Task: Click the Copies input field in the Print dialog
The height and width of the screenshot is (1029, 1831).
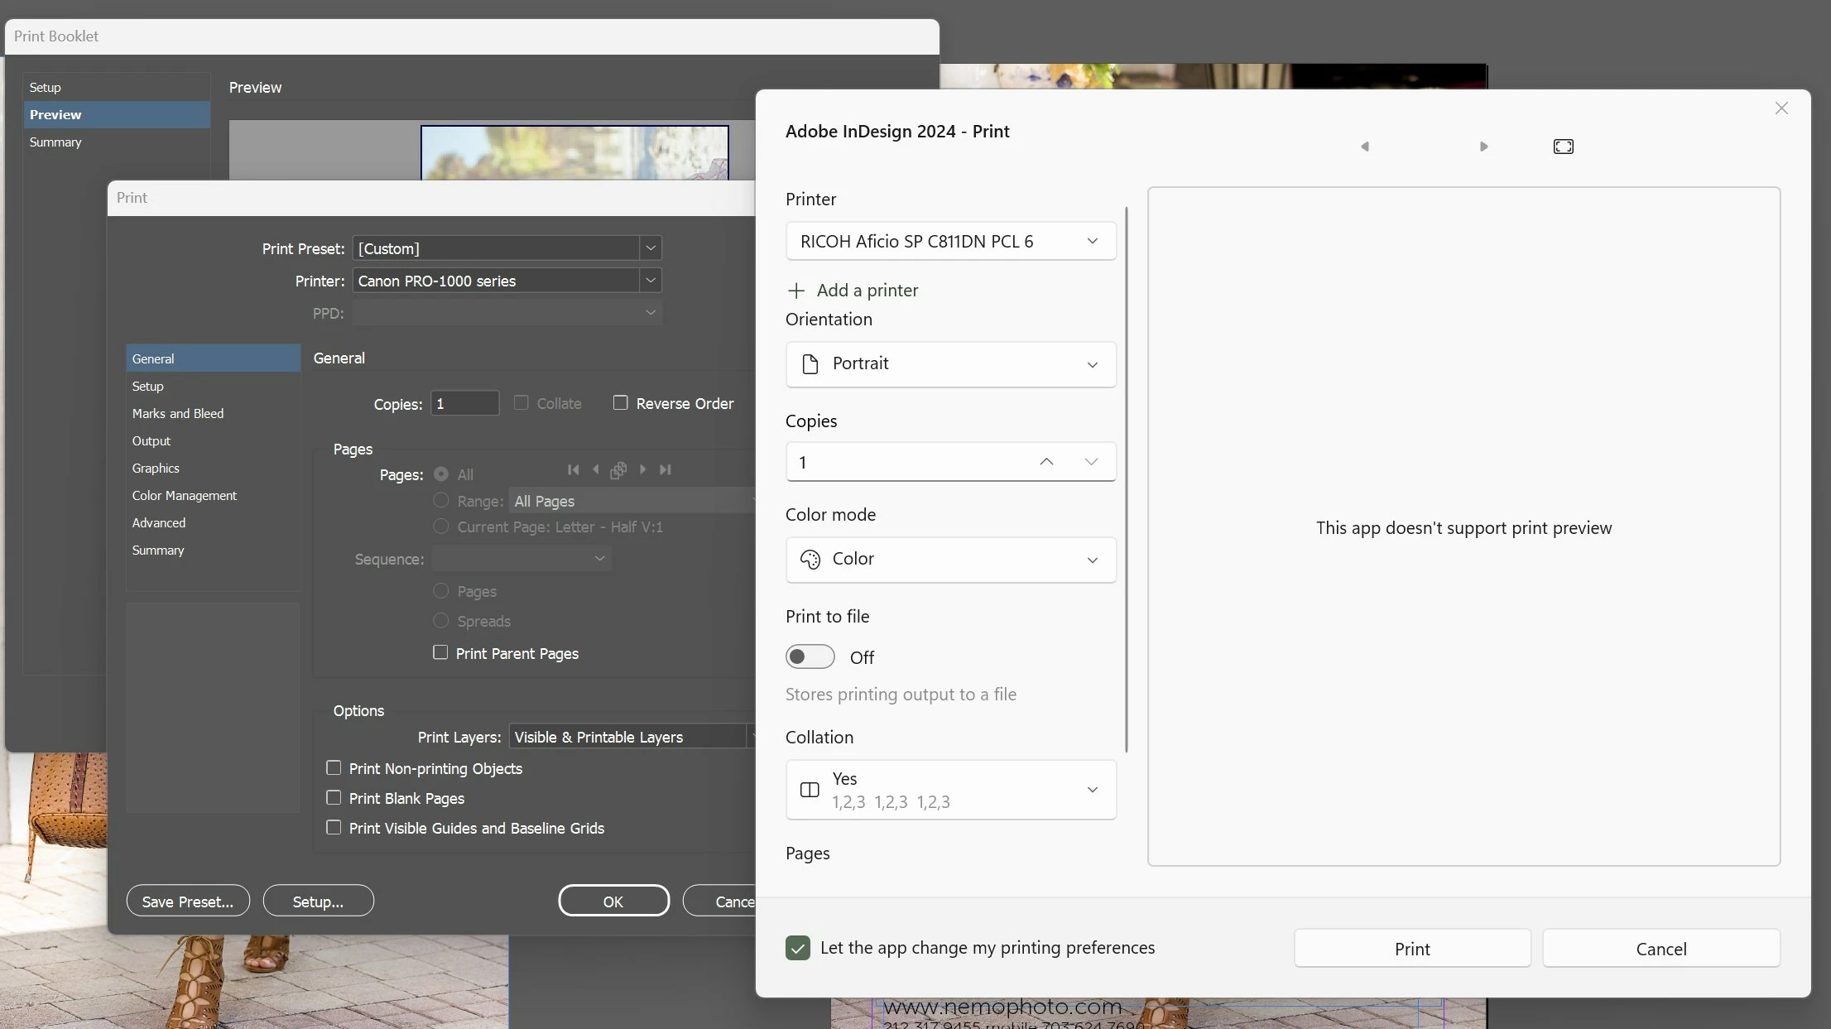Action: coord(464,403)
